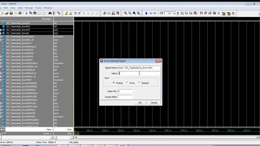Run length stepper arrows beside 100 ns
The width and height of the screenshot is (260, 146).
point(178,13)
